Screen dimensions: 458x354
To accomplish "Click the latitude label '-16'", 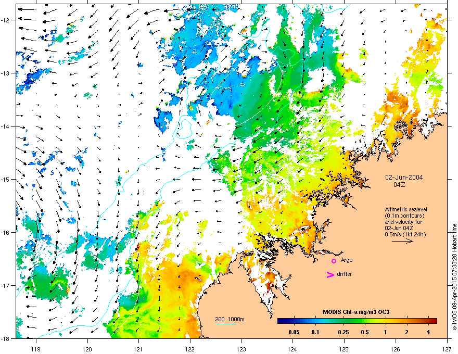I will [x=5, y=232].
